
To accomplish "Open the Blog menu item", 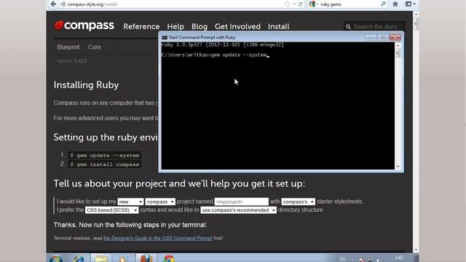I will pos(200,26).
